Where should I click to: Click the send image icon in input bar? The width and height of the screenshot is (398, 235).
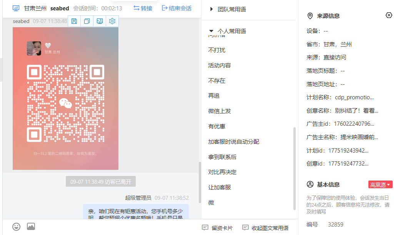click(x=31, y=227)
